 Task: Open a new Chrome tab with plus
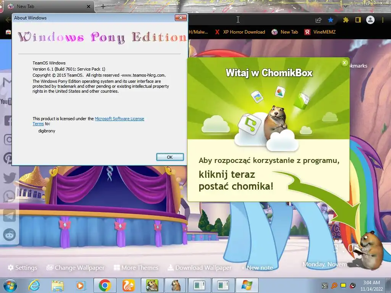[103, 6]
